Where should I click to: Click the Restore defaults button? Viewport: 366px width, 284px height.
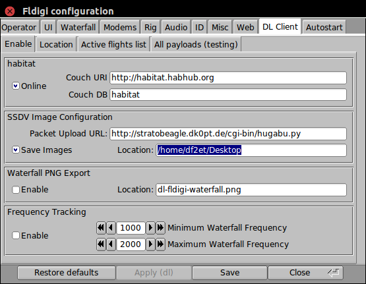click(x=67, y=273)
